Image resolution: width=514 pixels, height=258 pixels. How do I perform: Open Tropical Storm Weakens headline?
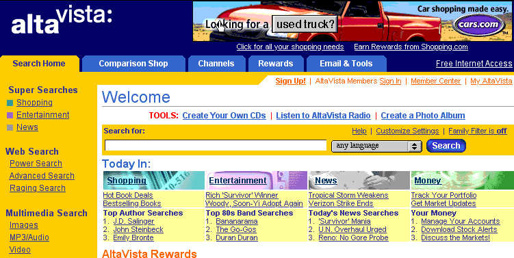coord(348,196)
